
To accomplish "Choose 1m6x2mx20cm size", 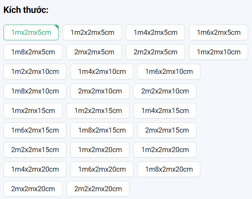I will coord(102,169).
